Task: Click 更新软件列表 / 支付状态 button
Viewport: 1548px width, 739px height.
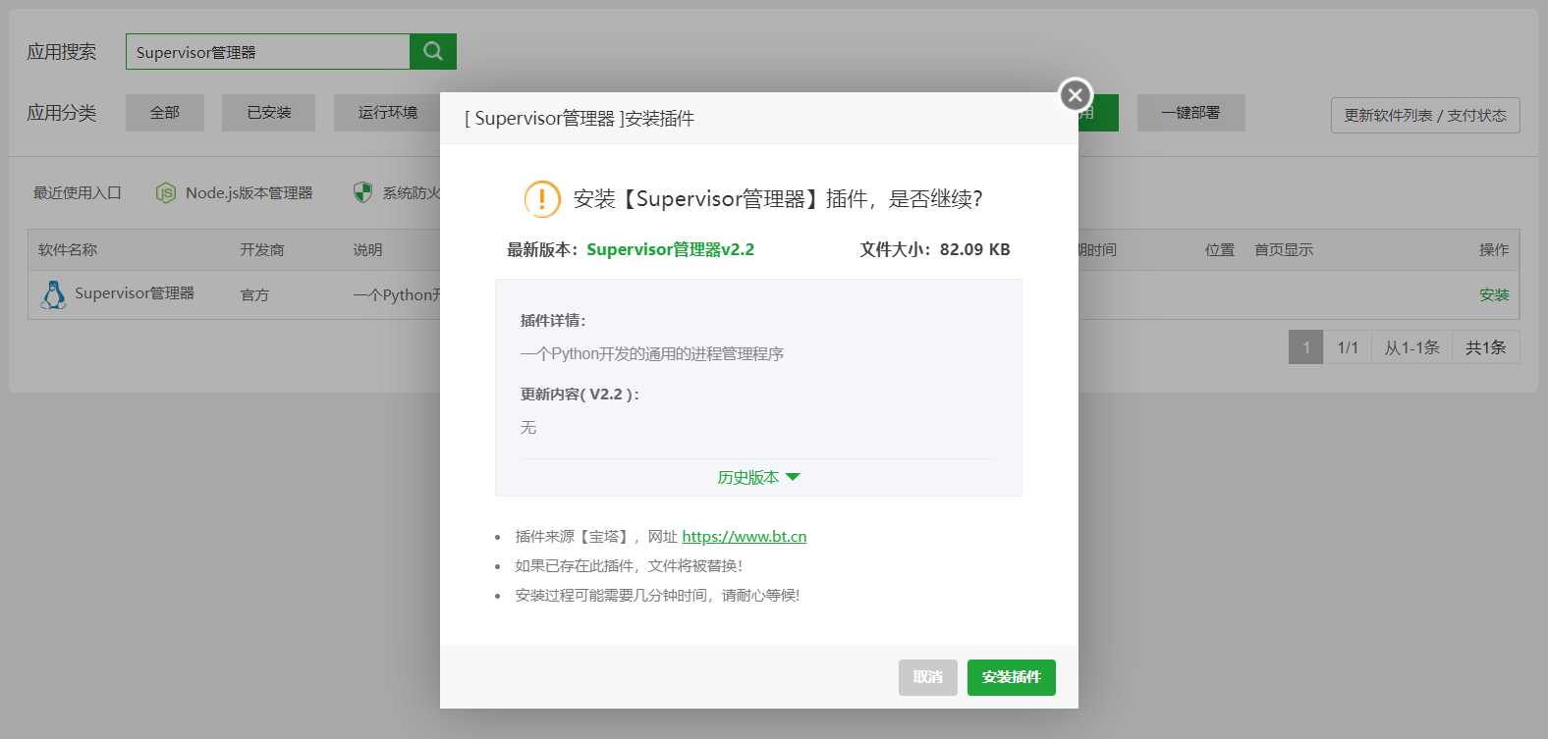Action: point(1424,116)
